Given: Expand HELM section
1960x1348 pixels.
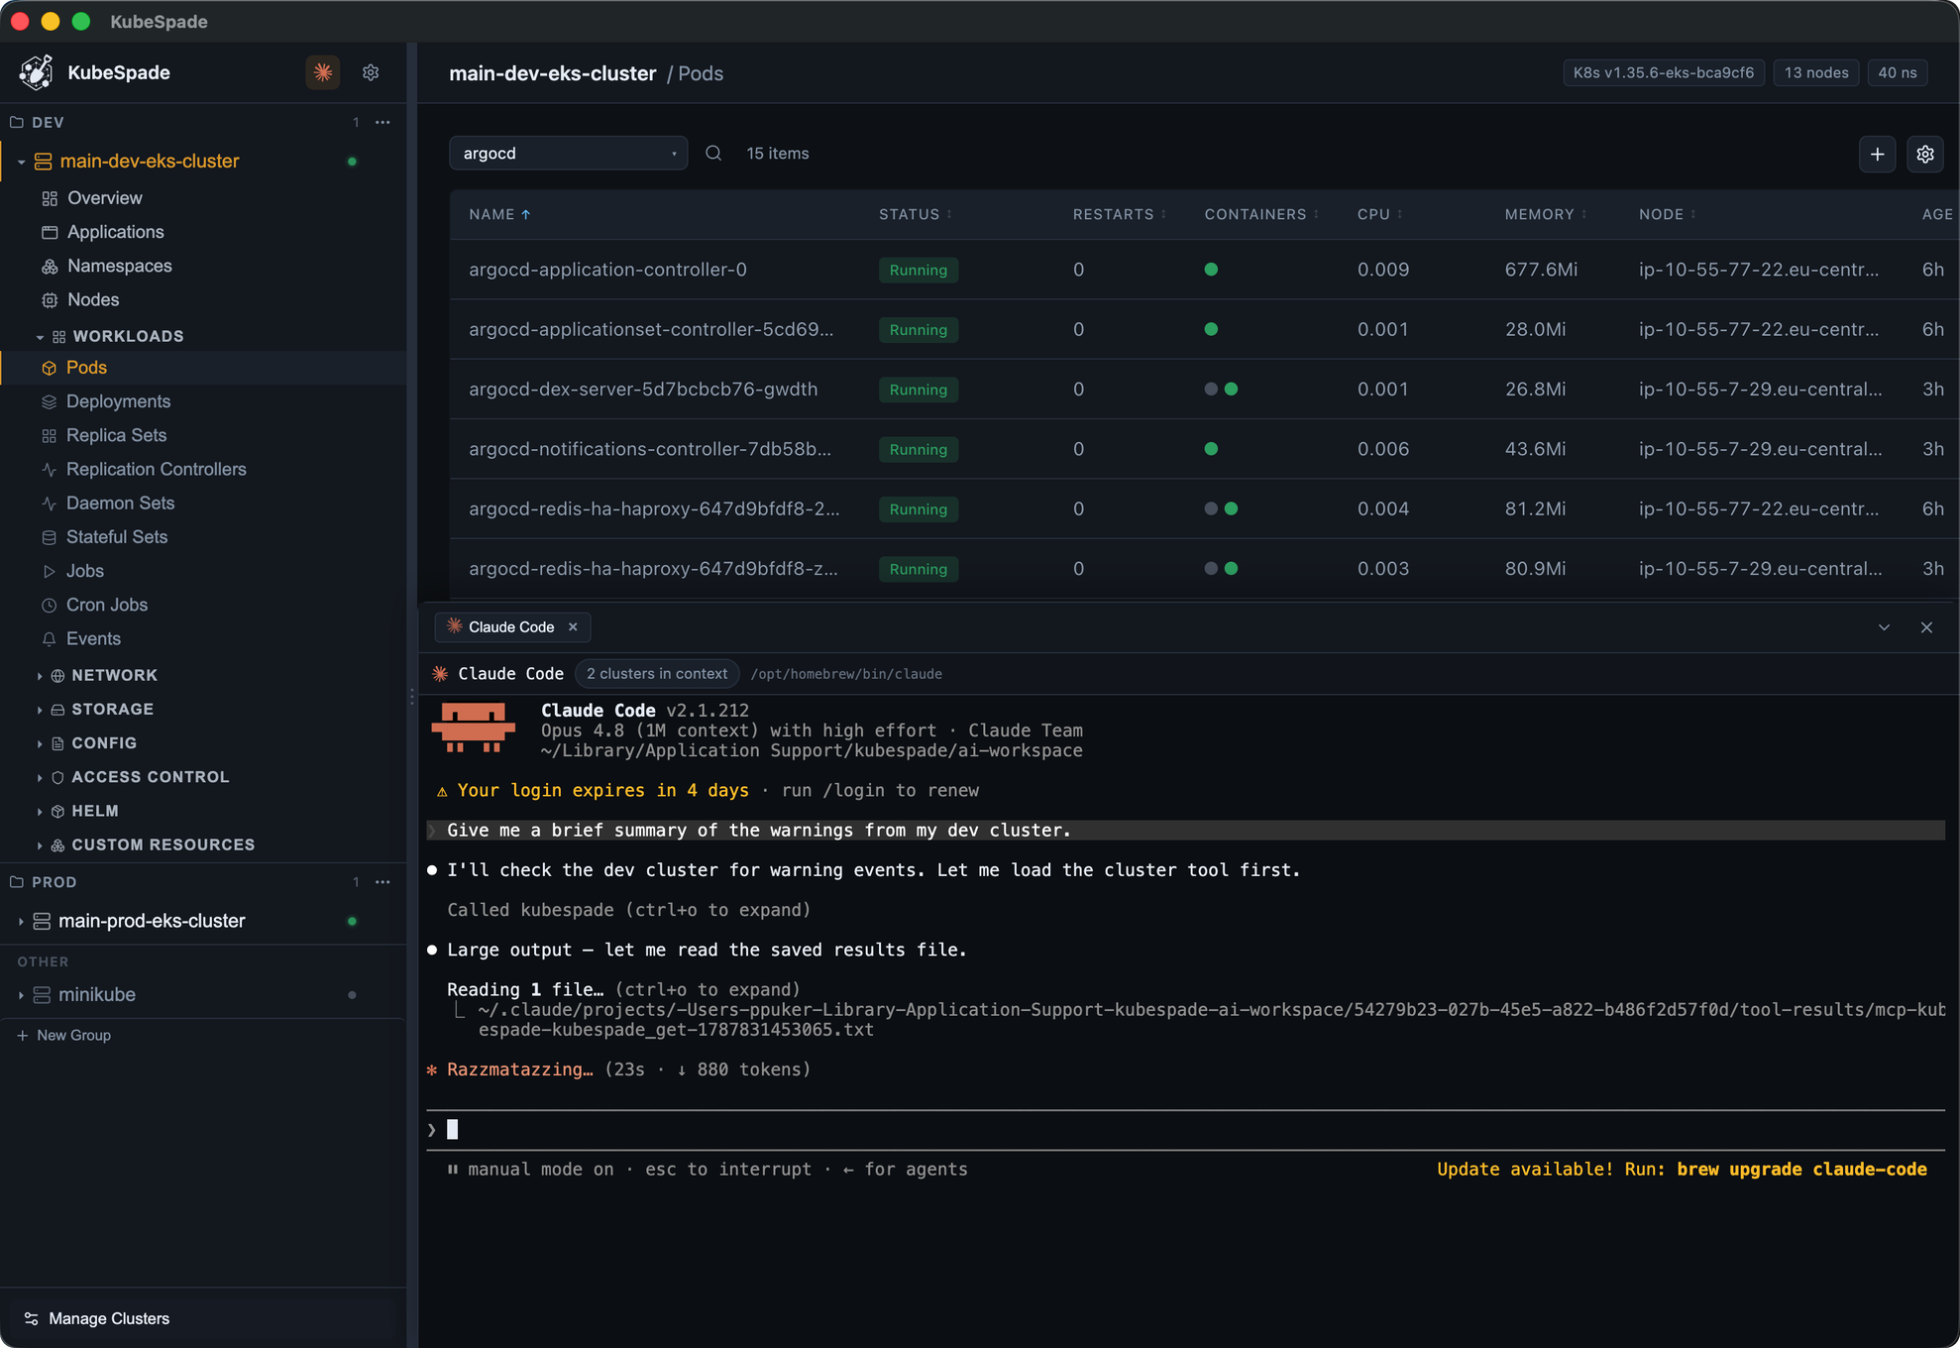Looking at the screenshot, I should (x=40, y=811).
